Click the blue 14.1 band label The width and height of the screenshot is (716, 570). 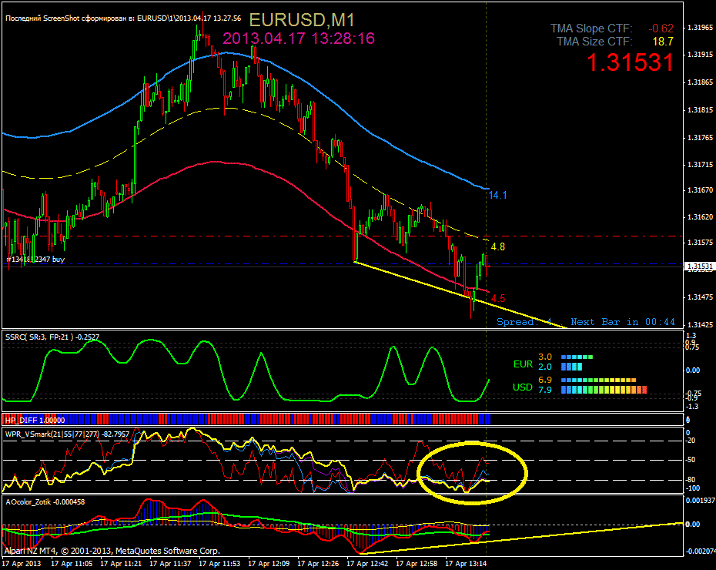(x=497, y=196)
